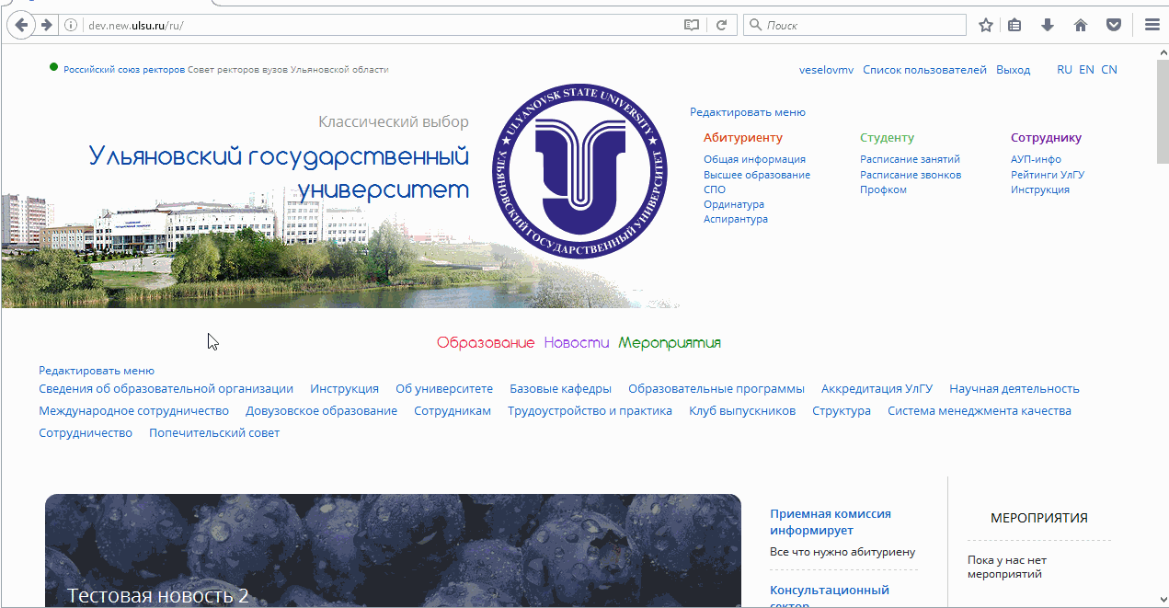Select the Мероприятия tab
Image resolution: width=1169 pixels, height=608 pixels.
tap(670, 343)
